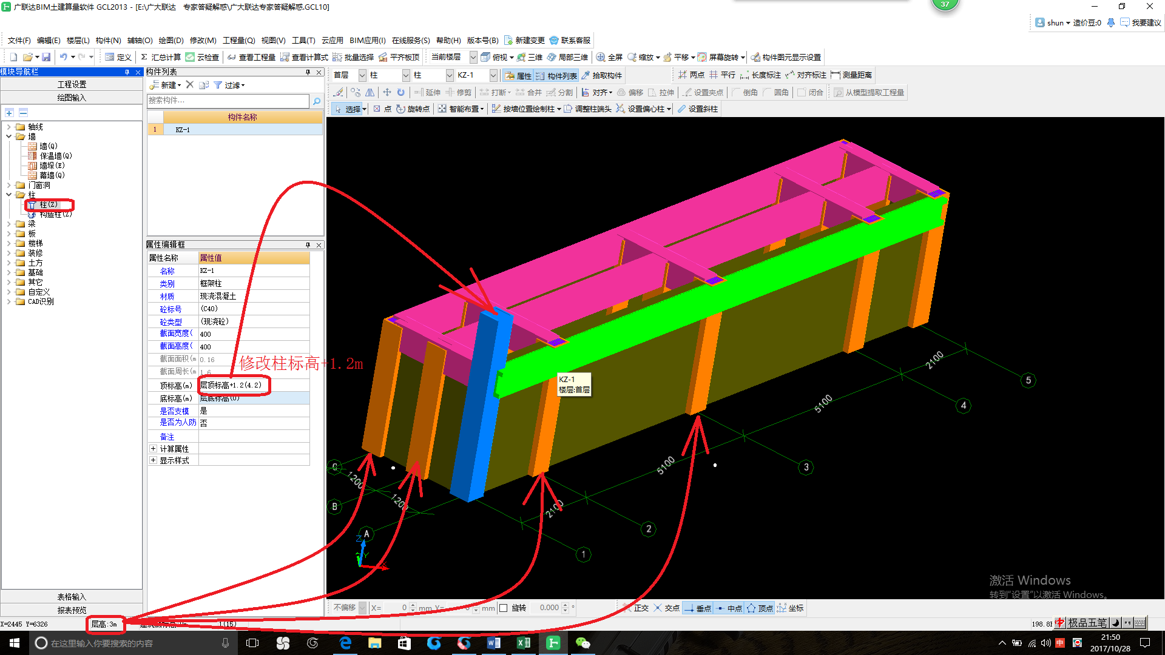The height and width of the screenshot is (655, 1165).
Task: Select 长度标注 dimension tool
Action: point(760,75)
